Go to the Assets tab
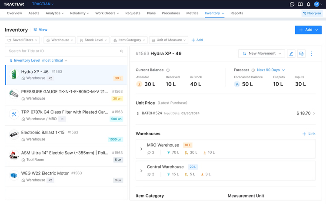This screenshot has width=326, height=204. coord(33,13)
